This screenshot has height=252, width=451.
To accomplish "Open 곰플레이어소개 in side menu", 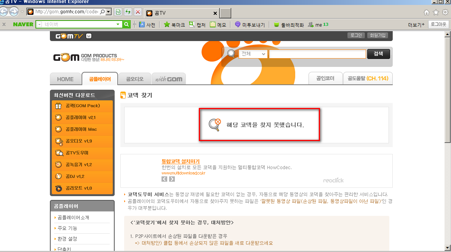I will pyautogui.click(x=74, y=217).
